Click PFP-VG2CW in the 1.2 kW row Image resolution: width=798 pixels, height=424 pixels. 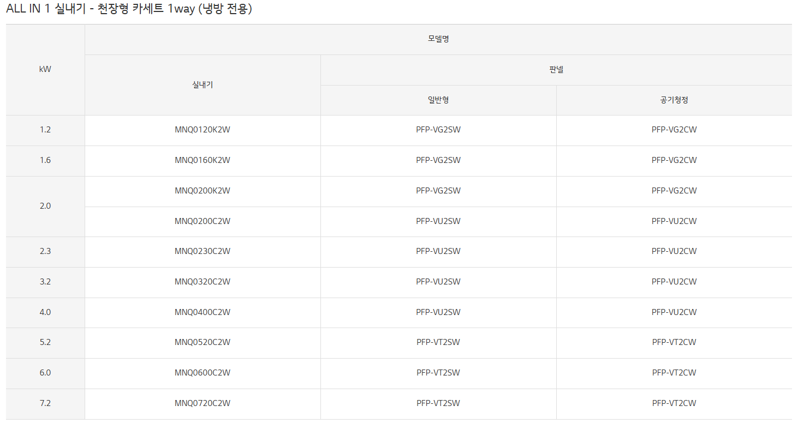(x=674, y=130)
